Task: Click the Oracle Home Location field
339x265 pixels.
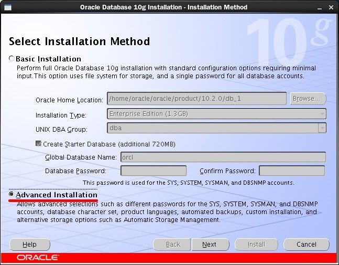Action: click(196, 99)
